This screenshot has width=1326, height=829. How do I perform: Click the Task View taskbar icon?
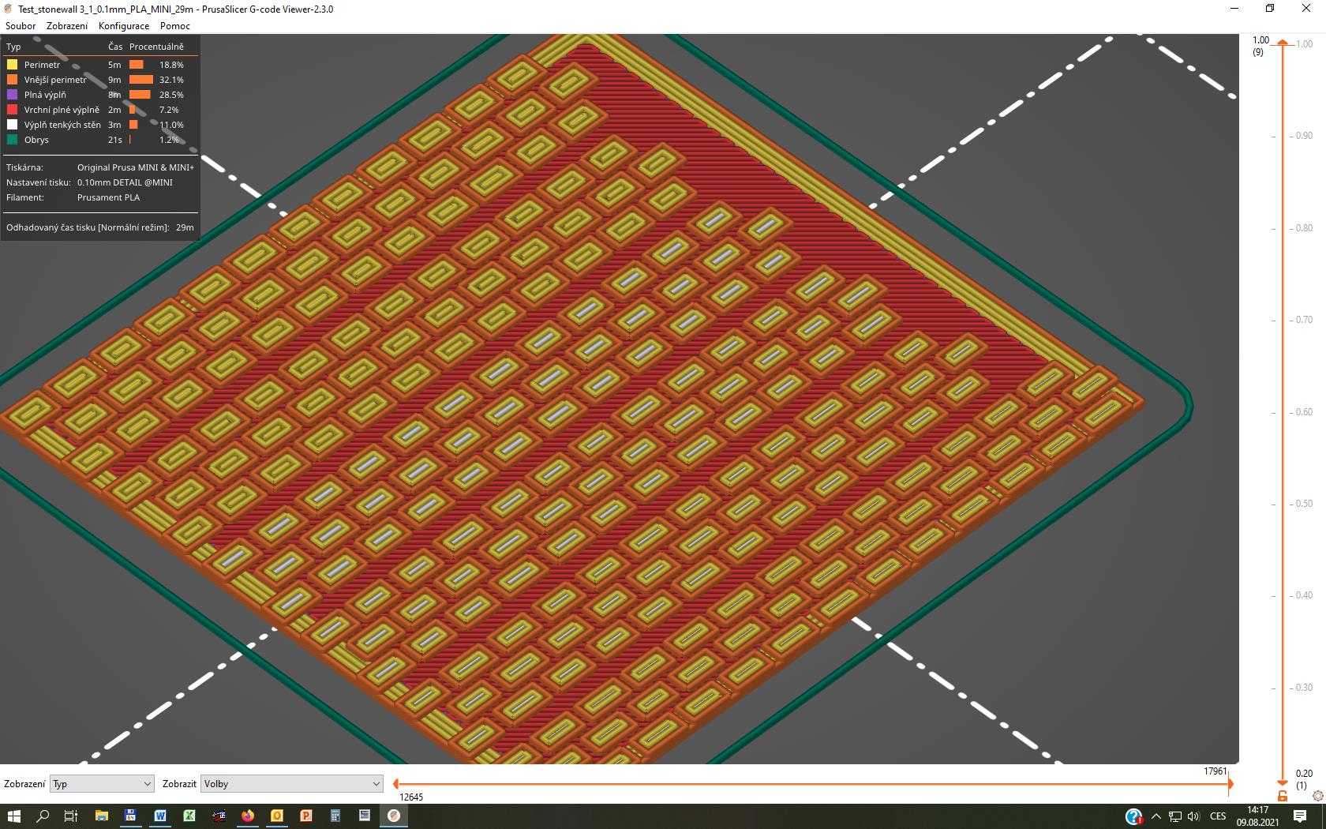pos(71,816)
